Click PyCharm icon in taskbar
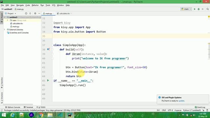Image resolution: width=210 pixels, height=118 pixels. pos(70,115)
